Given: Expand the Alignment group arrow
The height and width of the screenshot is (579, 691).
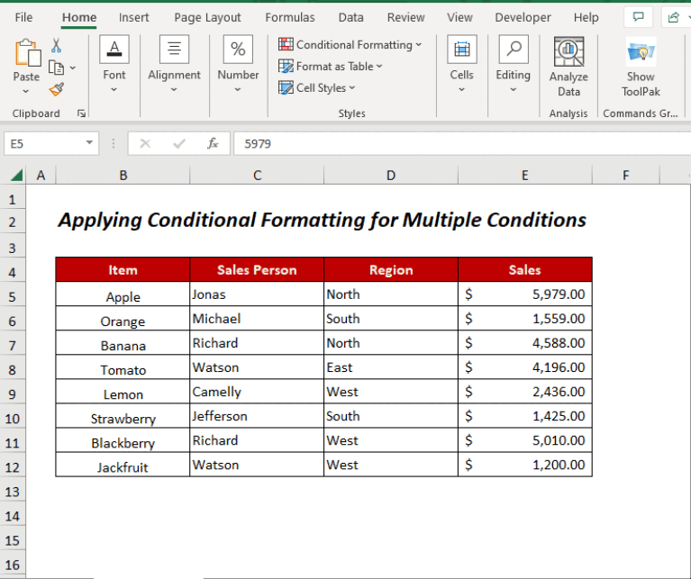Looking at the screenshot, I should pyautogui.click(x=174, y=89).
